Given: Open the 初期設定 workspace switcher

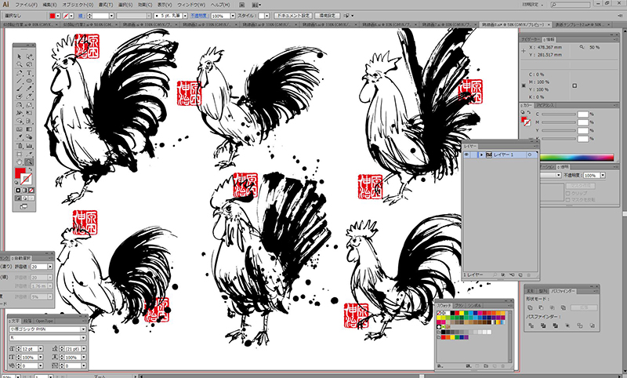Looking at the screenshot, I should tap(533, 5).
